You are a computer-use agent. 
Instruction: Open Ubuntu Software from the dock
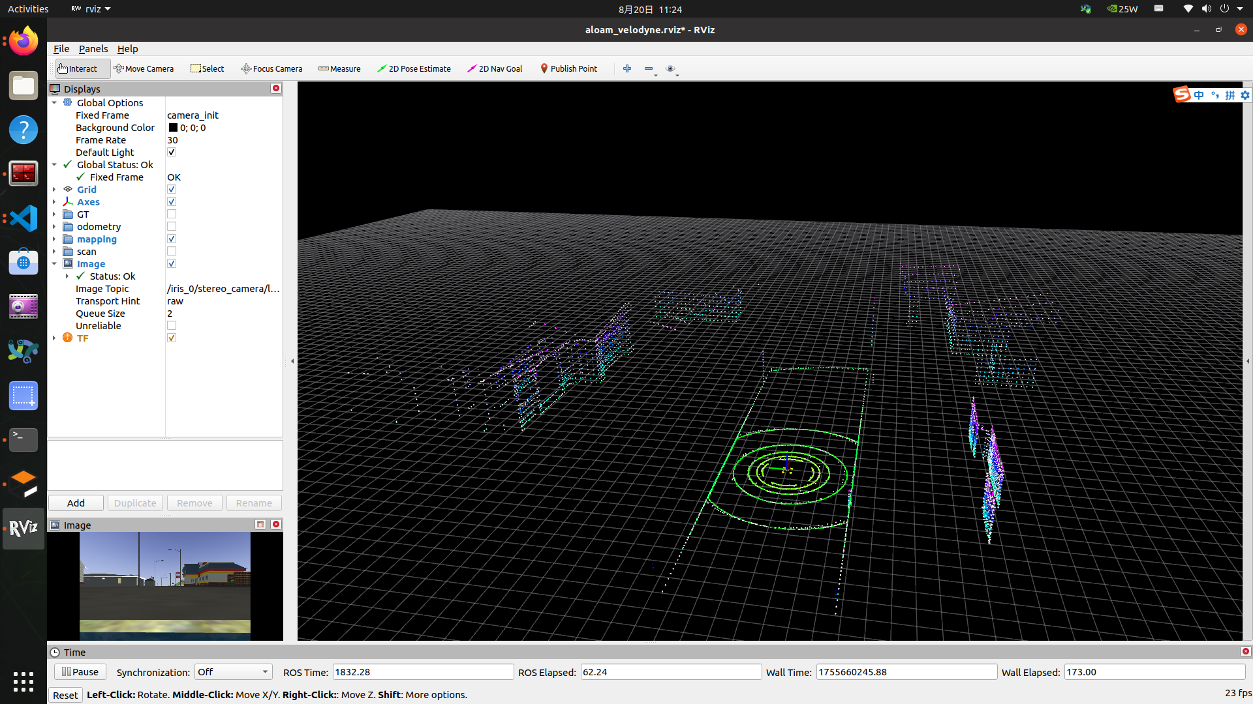click(x=23, y=263)
